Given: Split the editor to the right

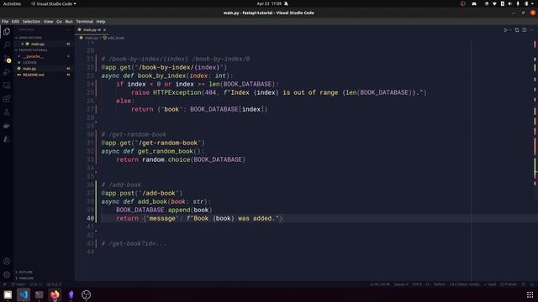Looking at the screenshot, I should (525, 30).
